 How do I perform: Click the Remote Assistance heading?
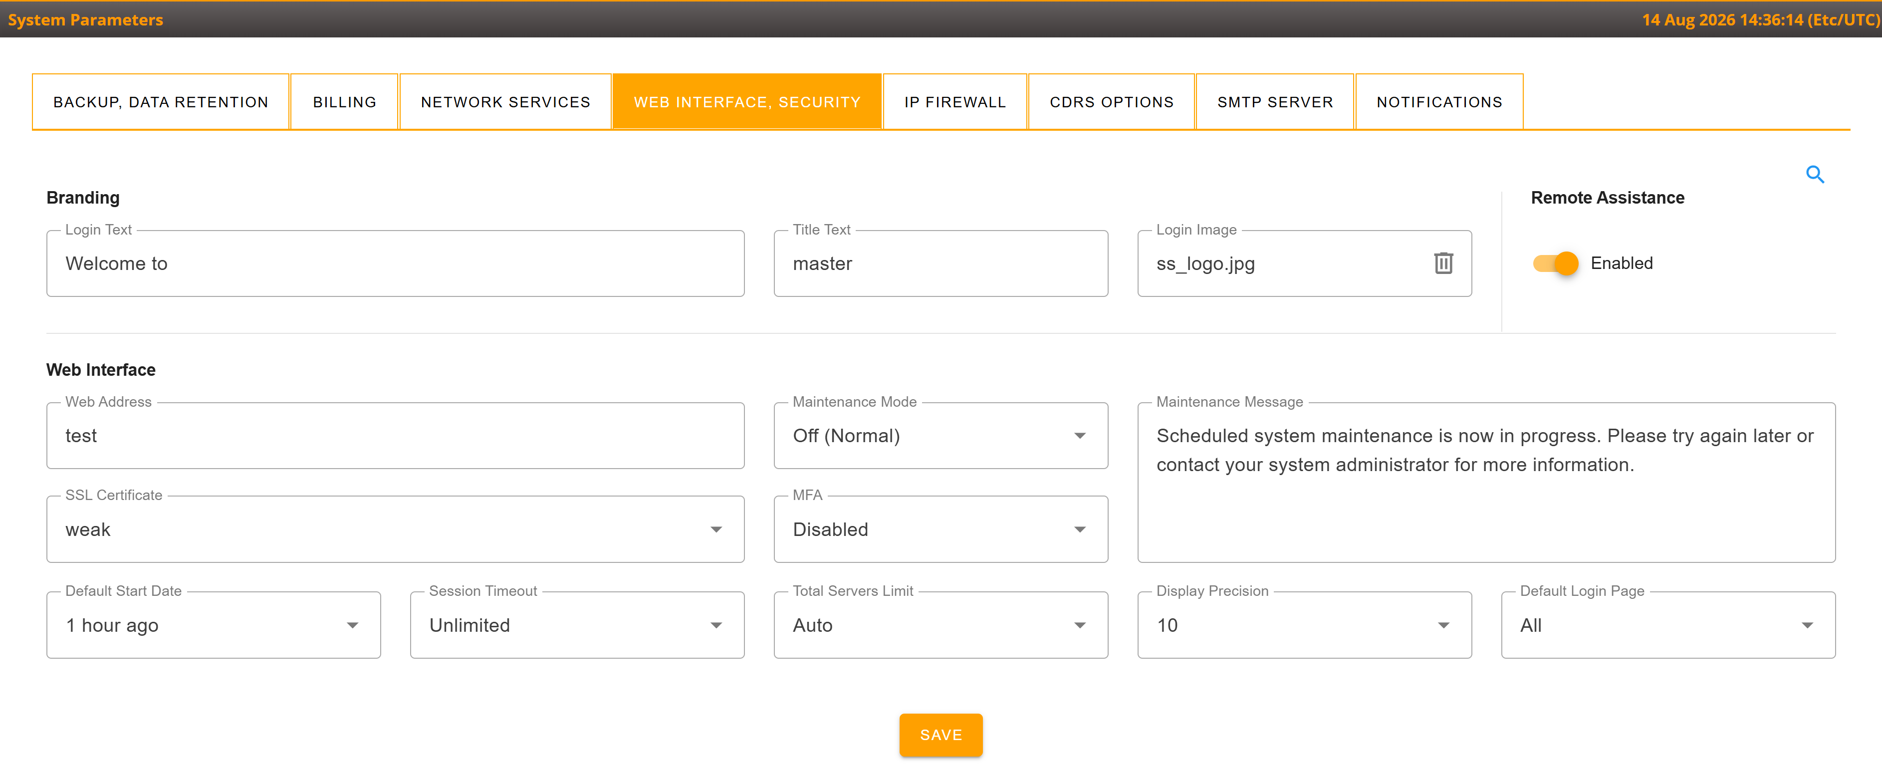(1607, 197)
